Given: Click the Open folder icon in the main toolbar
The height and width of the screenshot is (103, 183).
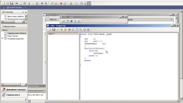Looking at the screenshot, I should click(8, 3).
